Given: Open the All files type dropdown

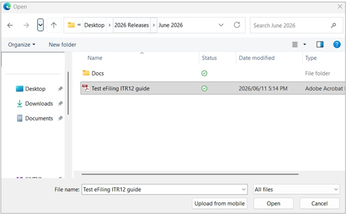Looking at the screenshot, I should (296, 190).
